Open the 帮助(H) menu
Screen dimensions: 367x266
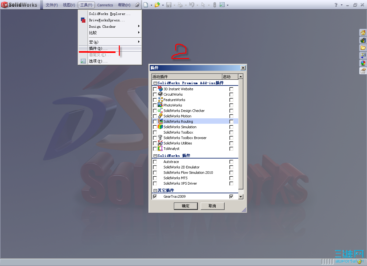coord(124,5)
